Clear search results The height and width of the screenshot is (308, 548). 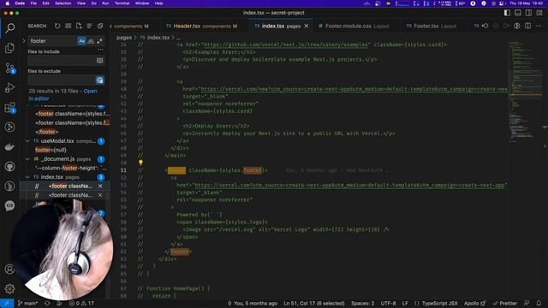point(68,26)
